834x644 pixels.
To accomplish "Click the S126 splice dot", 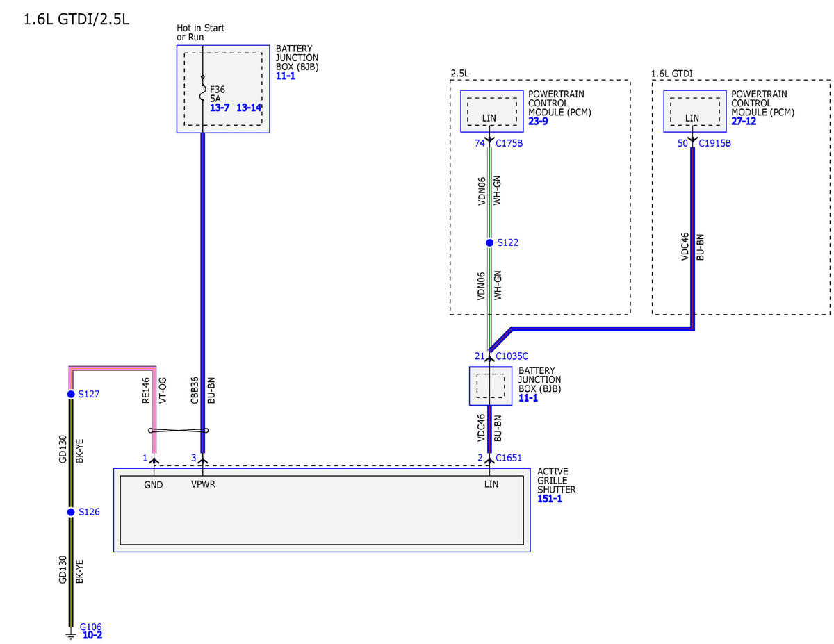I will [70, 512].
